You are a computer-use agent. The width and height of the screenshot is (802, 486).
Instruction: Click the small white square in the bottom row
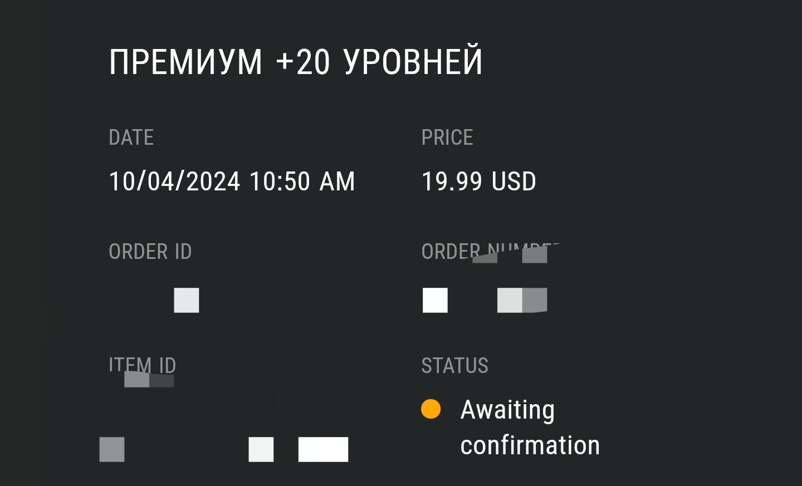point(261,449)
